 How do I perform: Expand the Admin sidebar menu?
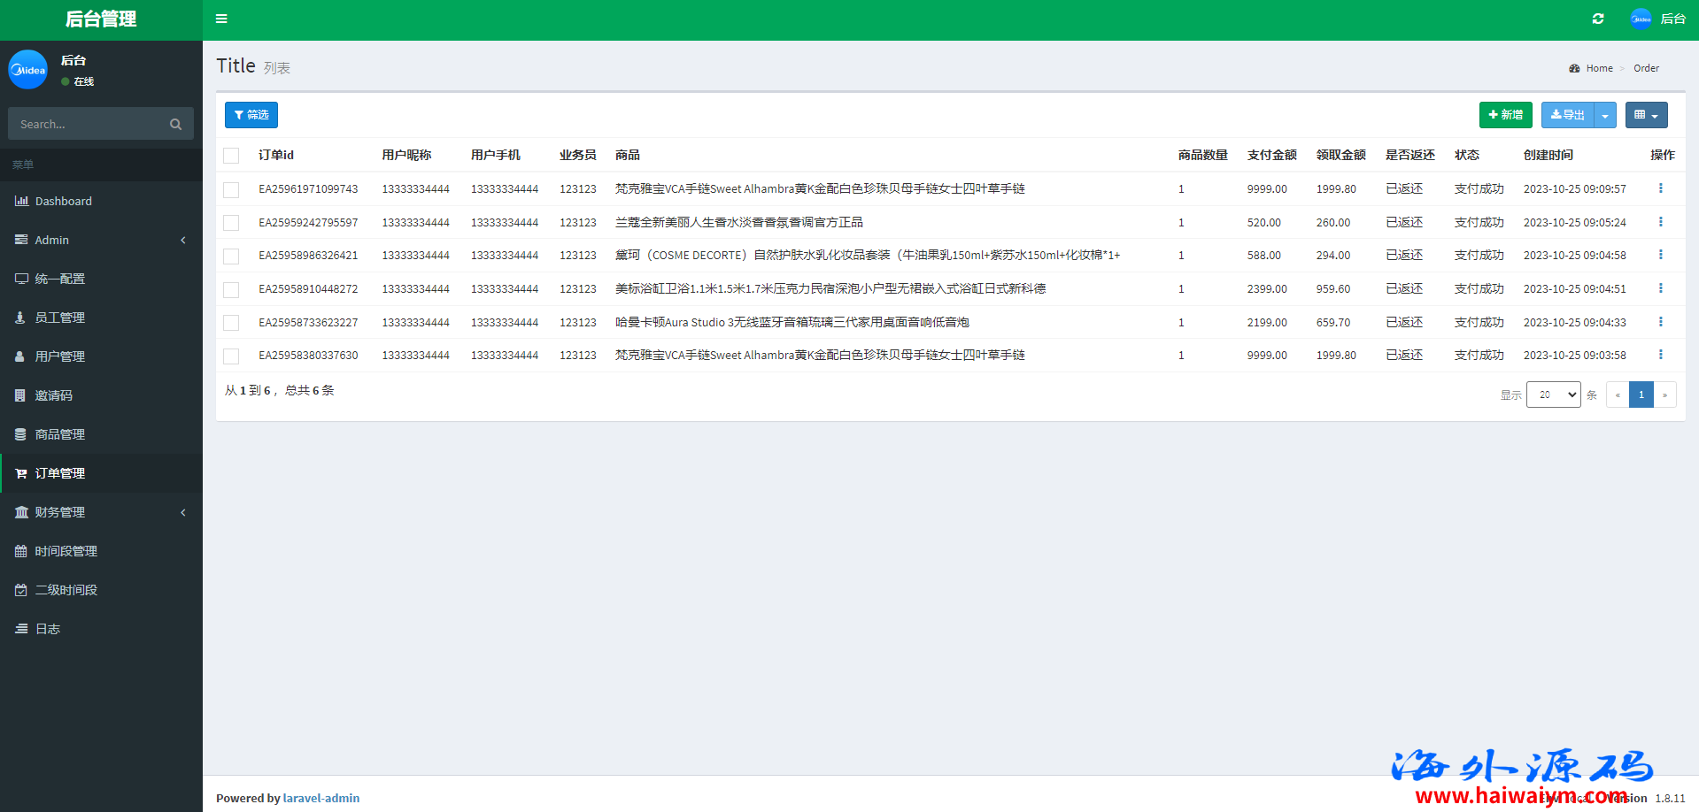point(101,240)
